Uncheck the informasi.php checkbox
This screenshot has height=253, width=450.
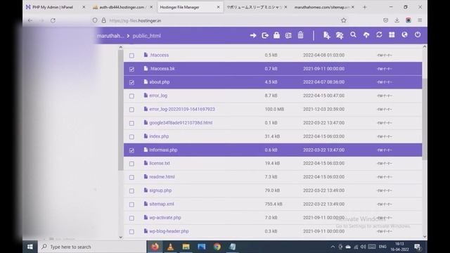pos(131,150)
